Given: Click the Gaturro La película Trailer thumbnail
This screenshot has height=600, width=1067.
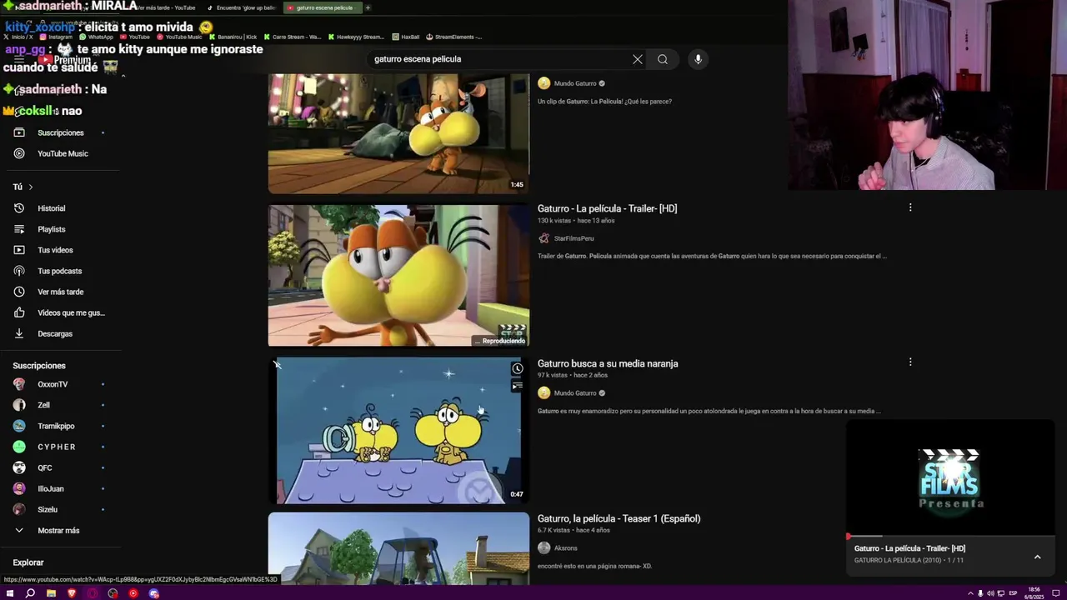Looking at the screenshot, I should coord(398,275).
